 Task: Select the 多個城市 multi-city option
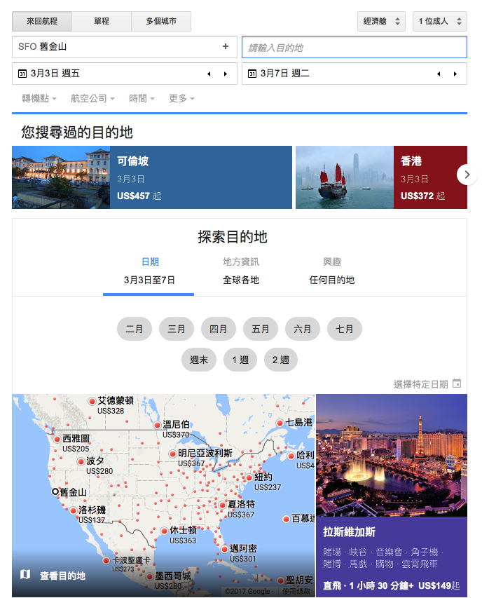[161, 21]
